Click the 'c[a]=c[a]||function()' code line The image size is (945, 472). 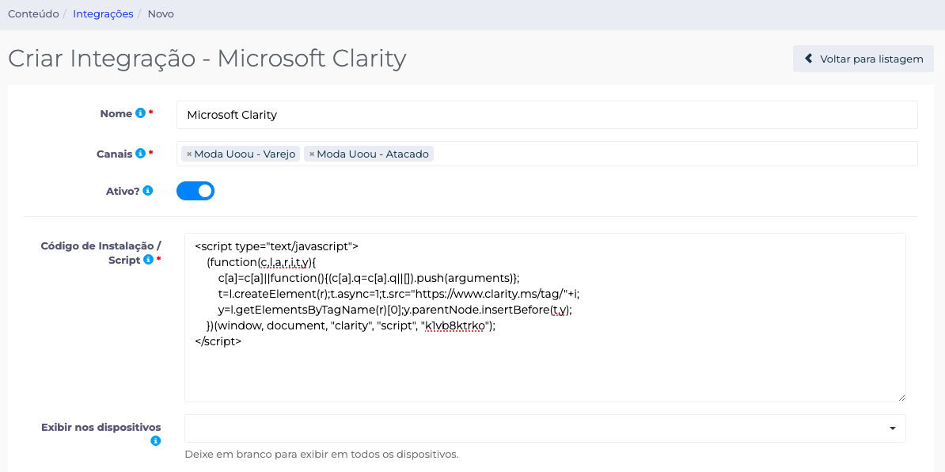pyautogui.click(x=369, y=278)
